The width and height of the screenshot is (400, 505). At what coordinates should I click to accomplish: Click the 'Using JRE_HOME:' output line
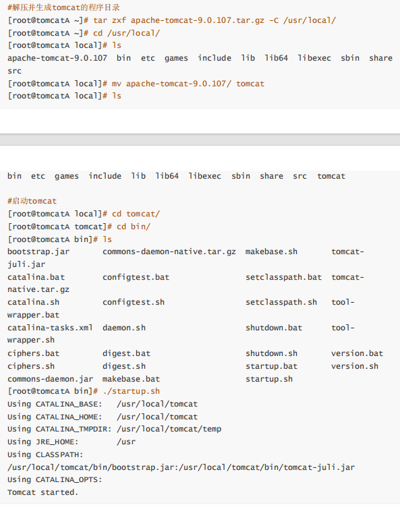[72, 442]
